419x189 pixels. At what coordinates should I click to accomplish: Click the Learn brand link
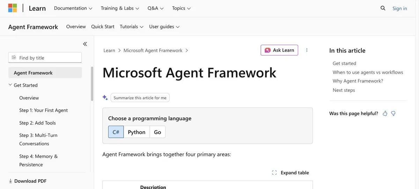pos(37,8)
